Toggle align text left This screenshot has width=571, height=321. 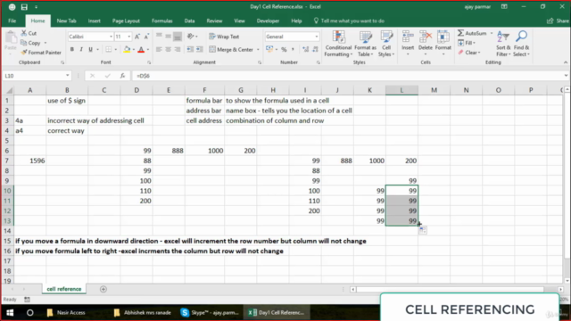coord(159,50)
